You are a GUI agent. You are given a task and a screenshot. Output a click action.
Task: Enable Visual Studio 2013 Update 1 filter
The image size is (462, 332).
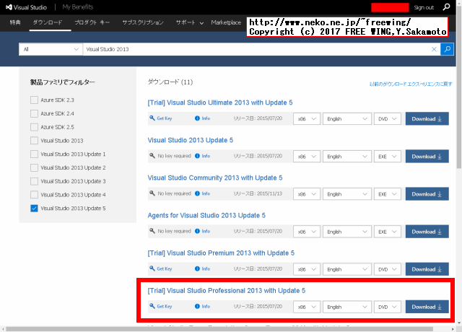(x=34, y=154)
